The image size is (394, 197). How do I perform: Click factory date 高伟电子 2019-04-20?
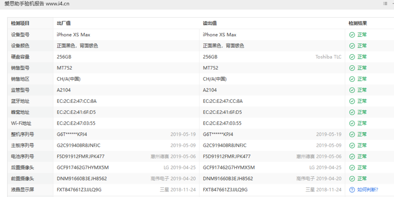point(173,179)
